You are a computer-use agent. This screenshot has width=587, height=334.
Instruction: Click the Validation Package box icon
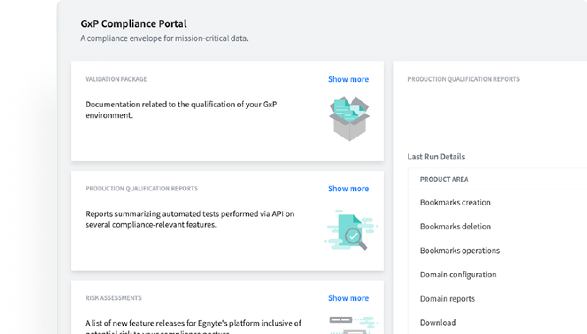click(349, 119)
